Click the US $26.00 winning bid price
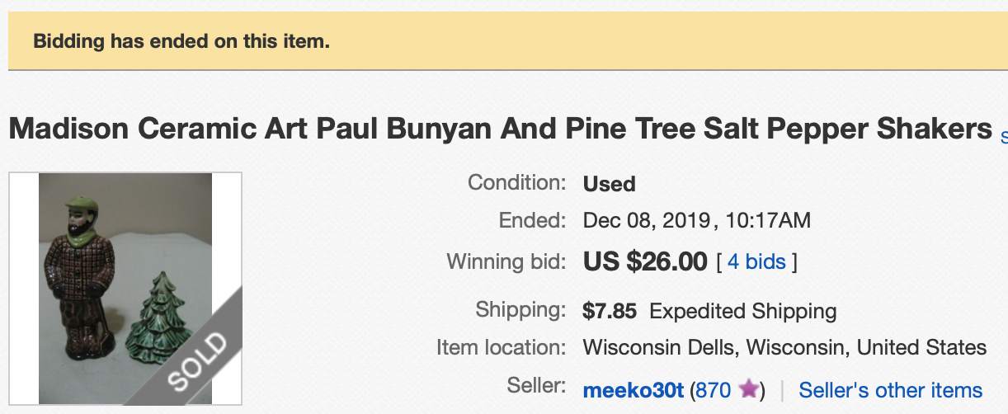 (x=645, y=262)
